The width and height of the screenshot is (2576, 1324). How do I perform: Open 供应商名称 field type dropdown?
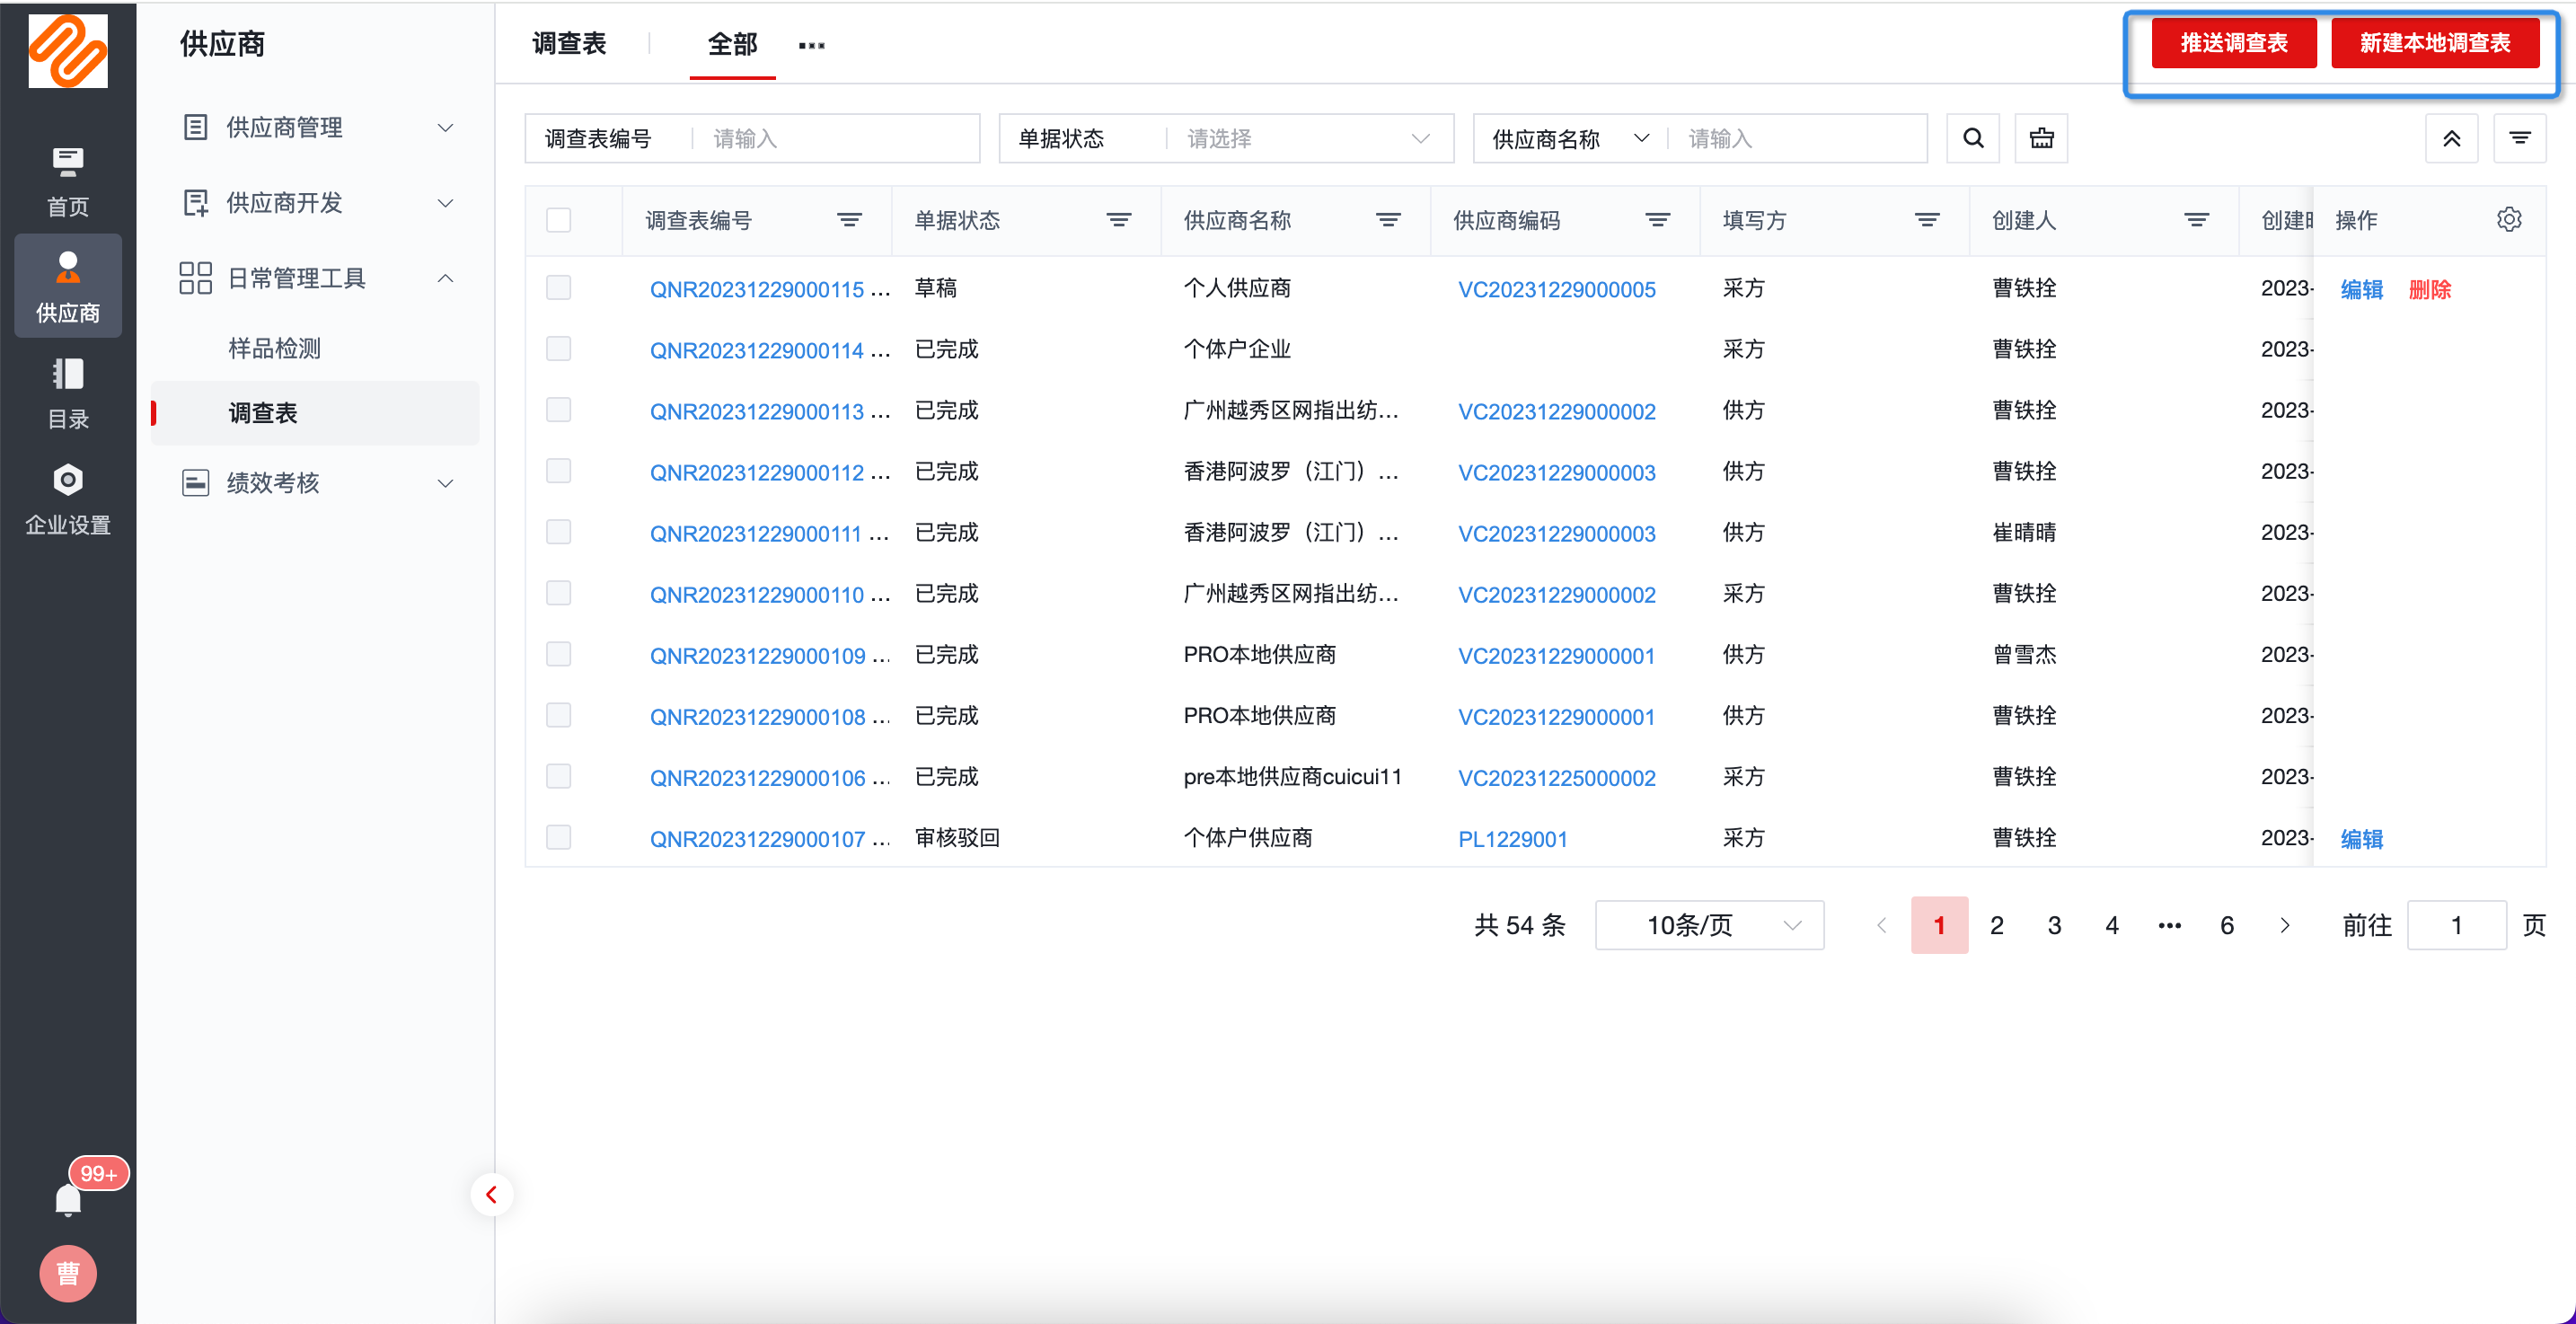click(x=1571, y=138)
